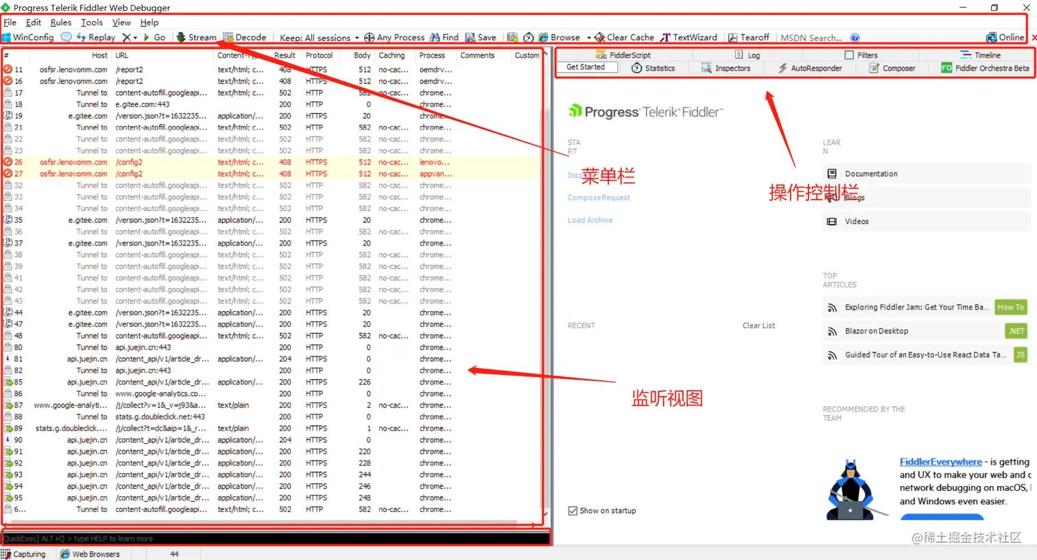Select session 95 api.juejin.cn row
The width and height of the screenshot is (1037, 560).
[x=272, y=498]
